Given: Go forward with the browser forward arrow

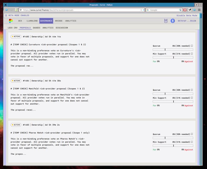Looking at the screenshot, I should pos(11,10).
